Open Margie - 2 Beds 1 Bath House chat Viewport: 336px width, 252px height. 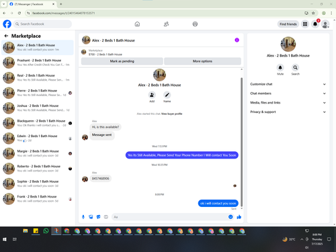(38, 153)
